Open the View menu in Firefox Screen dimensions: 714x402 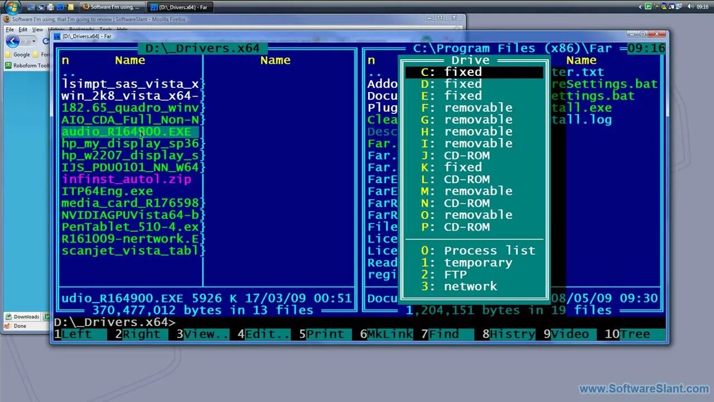(37, 30)
